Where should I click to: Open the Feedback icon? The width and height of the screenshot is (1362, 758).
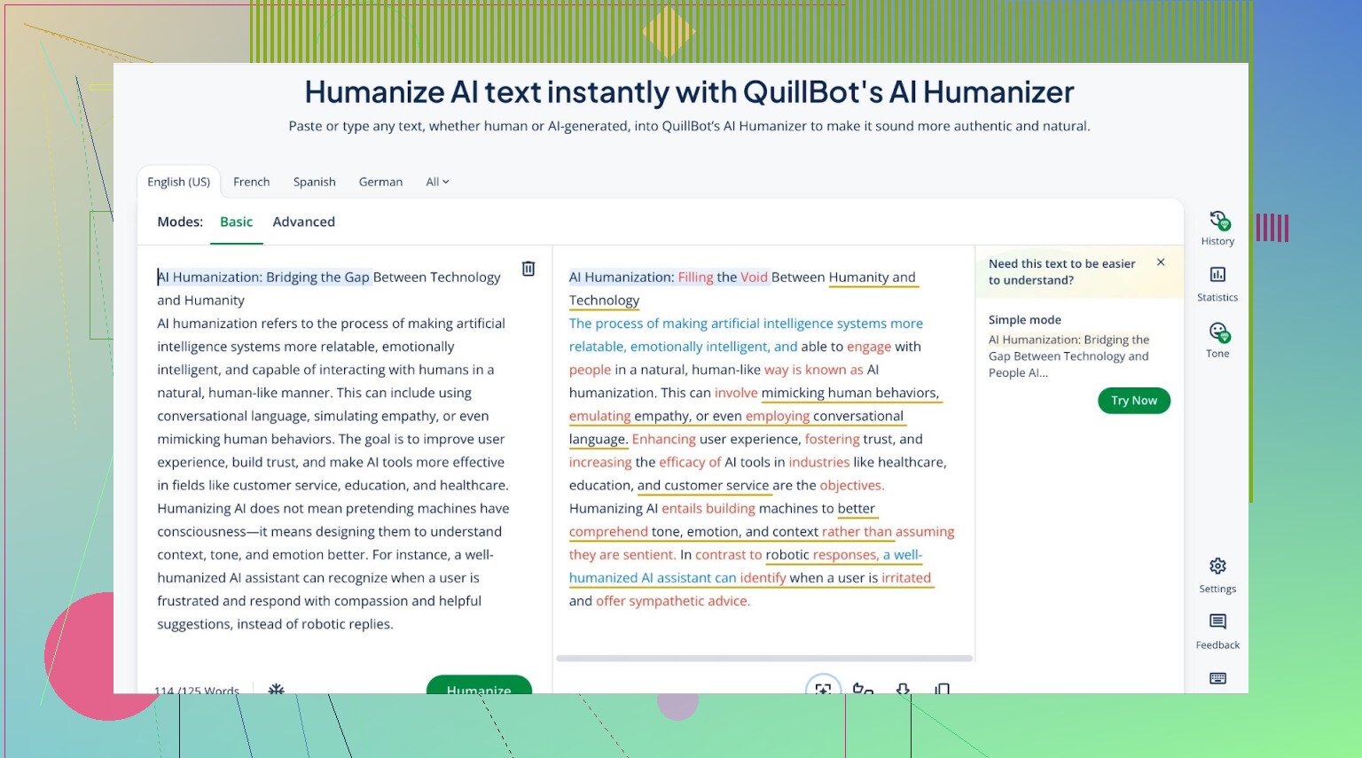tap(1217, 630)
